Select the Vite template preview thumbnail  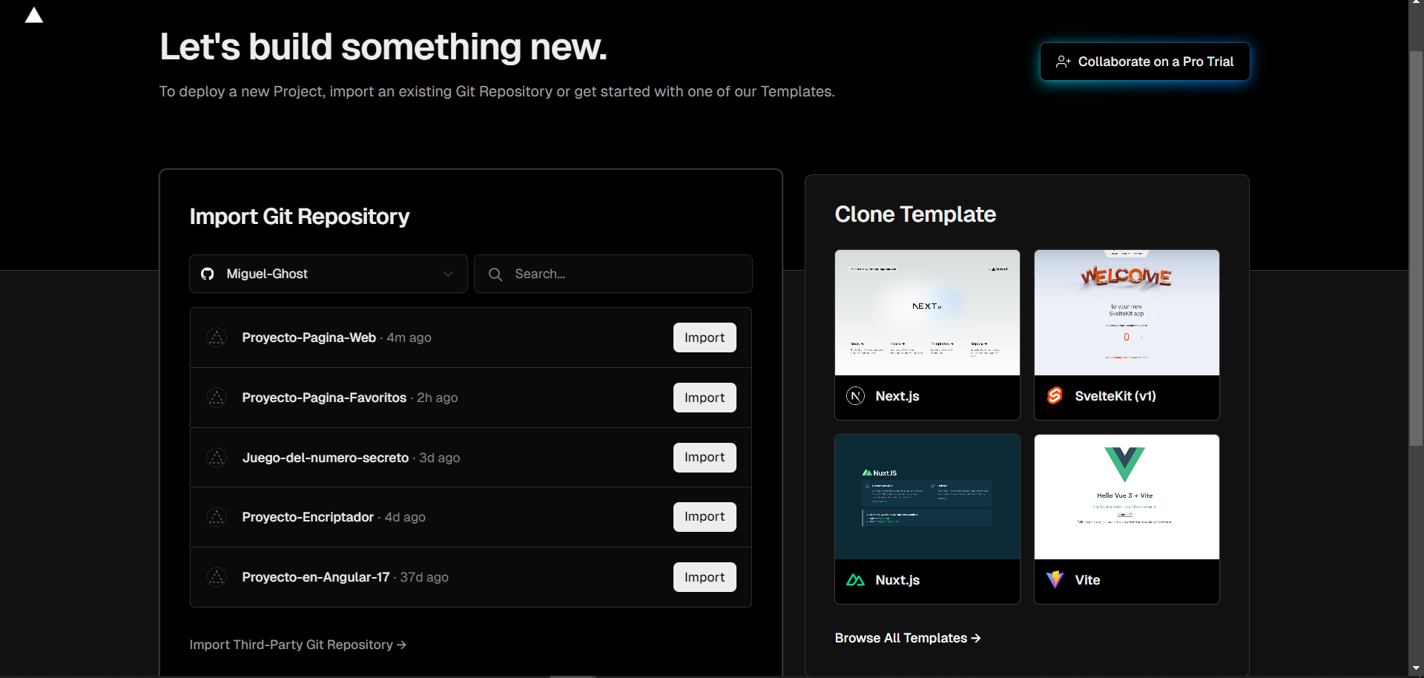[x=1127, y=497]
